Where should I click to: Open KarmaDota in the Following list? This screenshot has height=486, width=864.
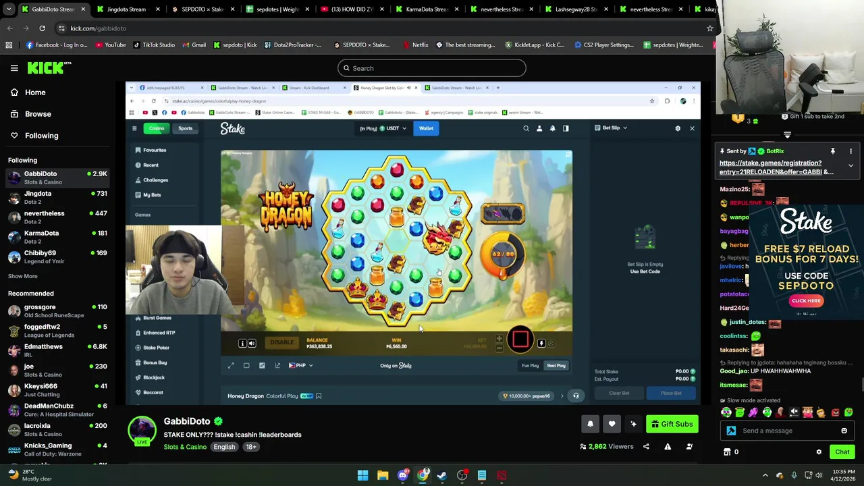(x=58, y=237)
